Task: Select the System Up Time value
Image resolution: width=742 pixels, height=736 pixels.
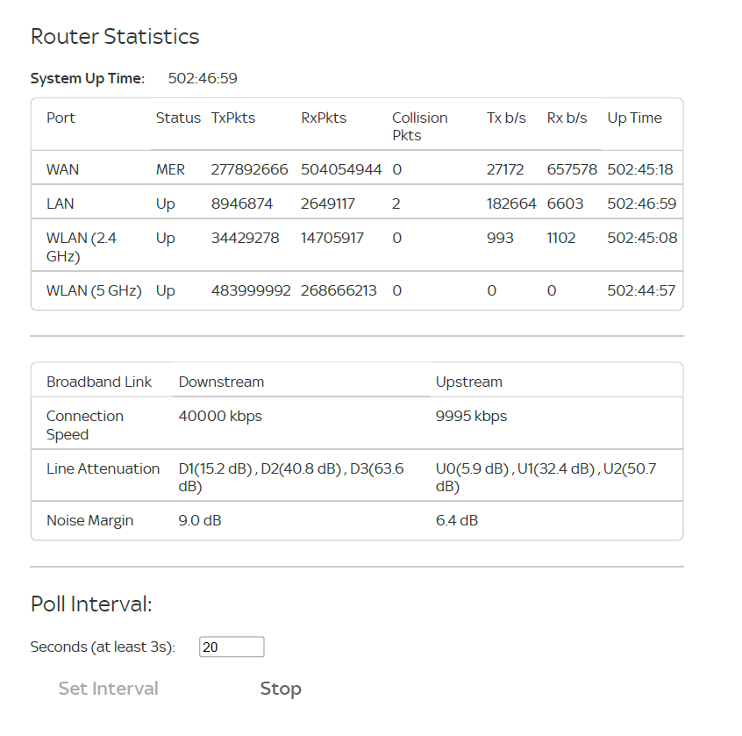Action: [x=203, y=79]
